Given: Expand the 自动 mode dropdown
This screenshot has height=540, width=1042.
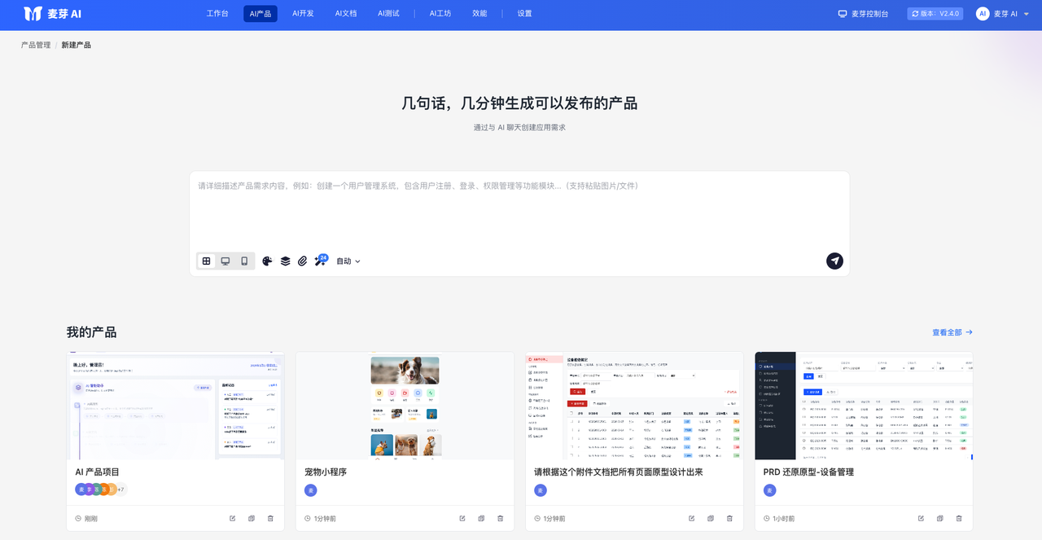Looking at the screenshot, I should (348, 261).
